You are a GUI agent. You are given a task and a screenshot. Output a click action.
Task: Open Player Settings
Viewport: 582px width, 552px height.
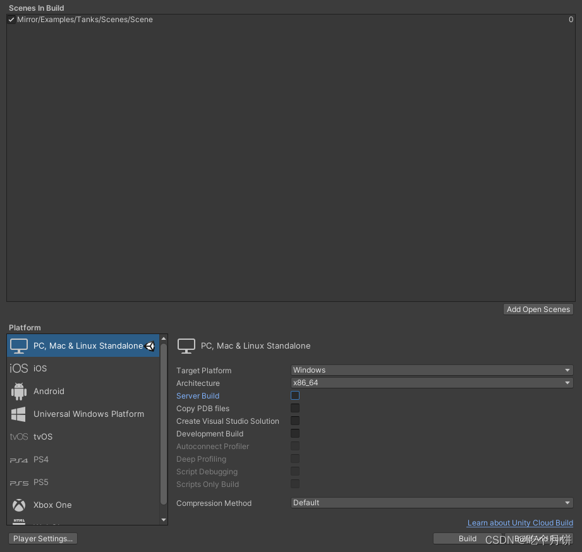[43, 539]
